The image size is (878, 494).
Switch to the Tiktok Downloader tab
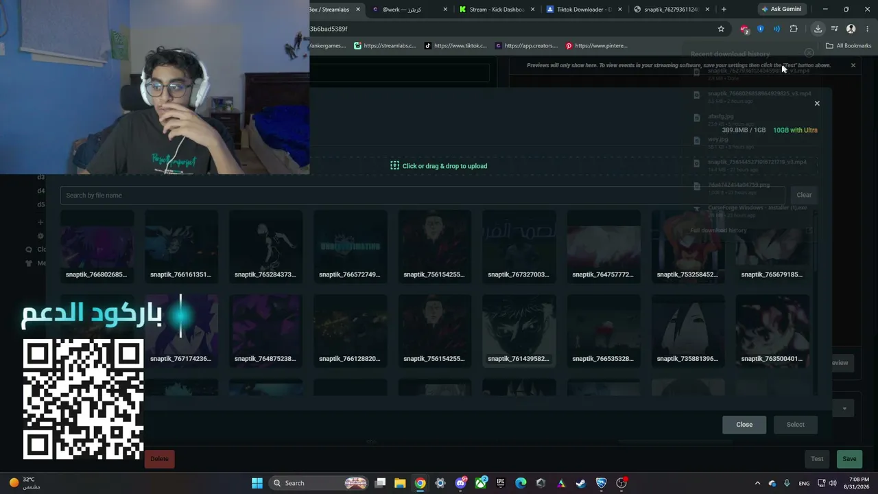click(584, 10)
